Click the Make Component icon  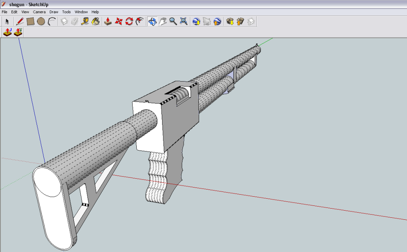point(64,21)
